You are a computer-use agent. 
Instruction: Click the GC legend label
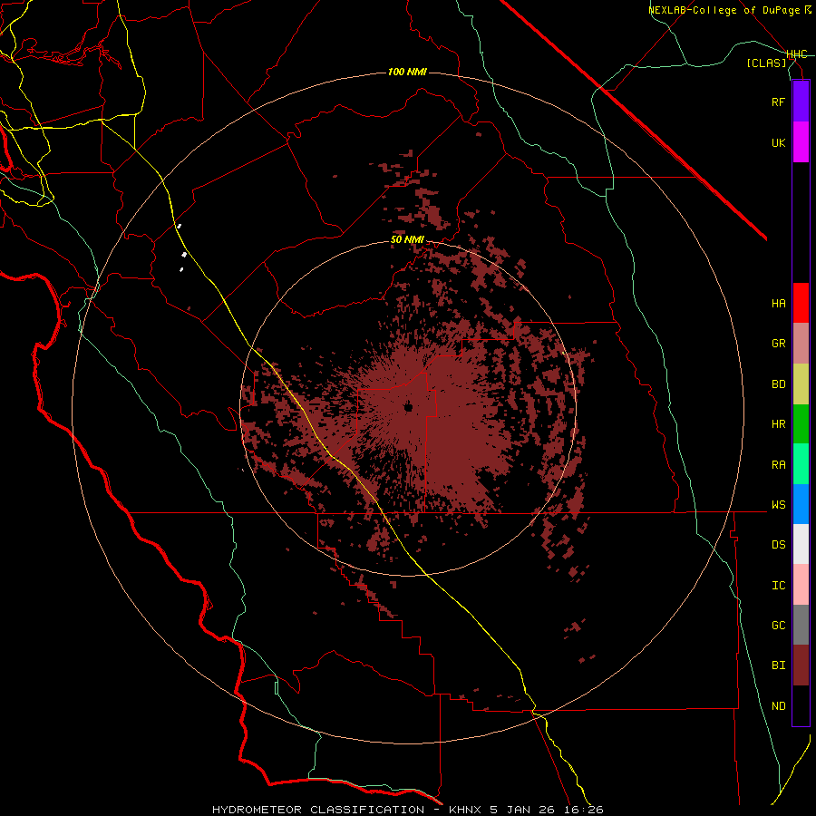coord(778,626)
